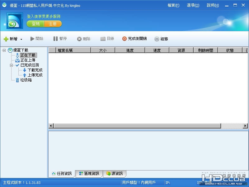Click the orange 注册 register button

point(53,24)
